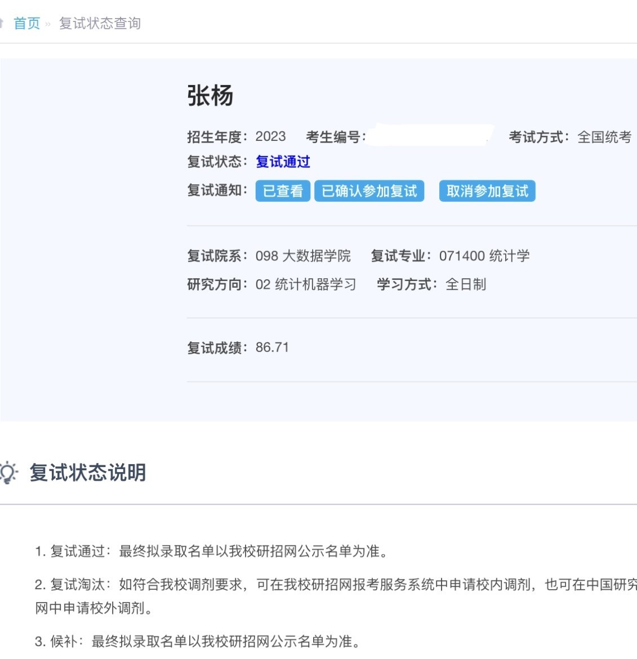Click explanation item 3 about 候补

197,642
